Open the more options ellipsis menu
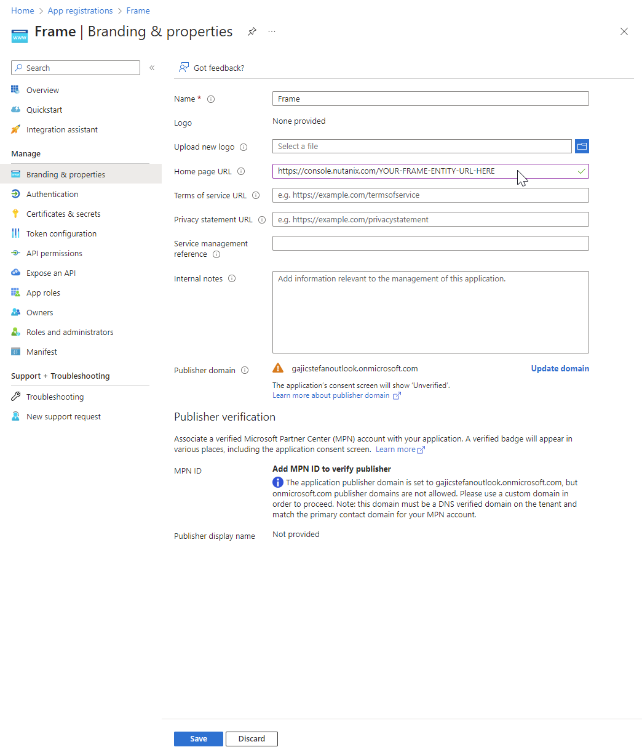This screenshot has width=642, height=755. click(272, 31)
